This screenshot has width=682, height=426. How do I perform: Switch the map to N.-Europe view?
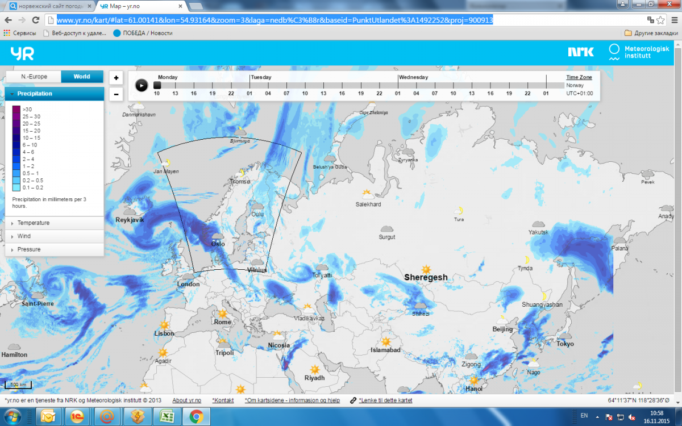34,77
